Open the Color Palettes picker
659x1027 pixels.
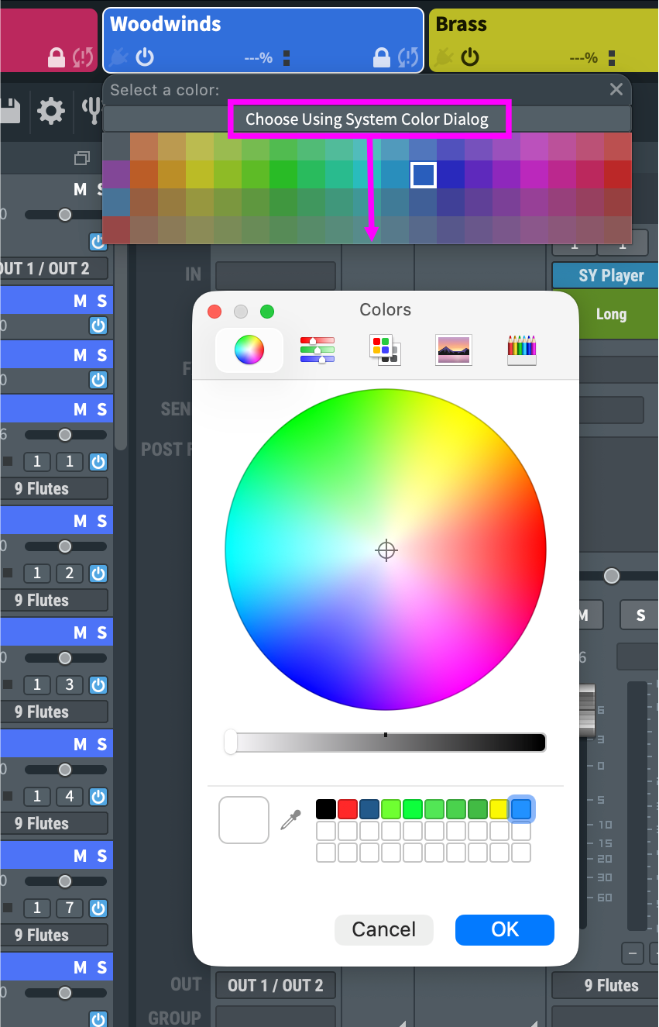[384, 350]
